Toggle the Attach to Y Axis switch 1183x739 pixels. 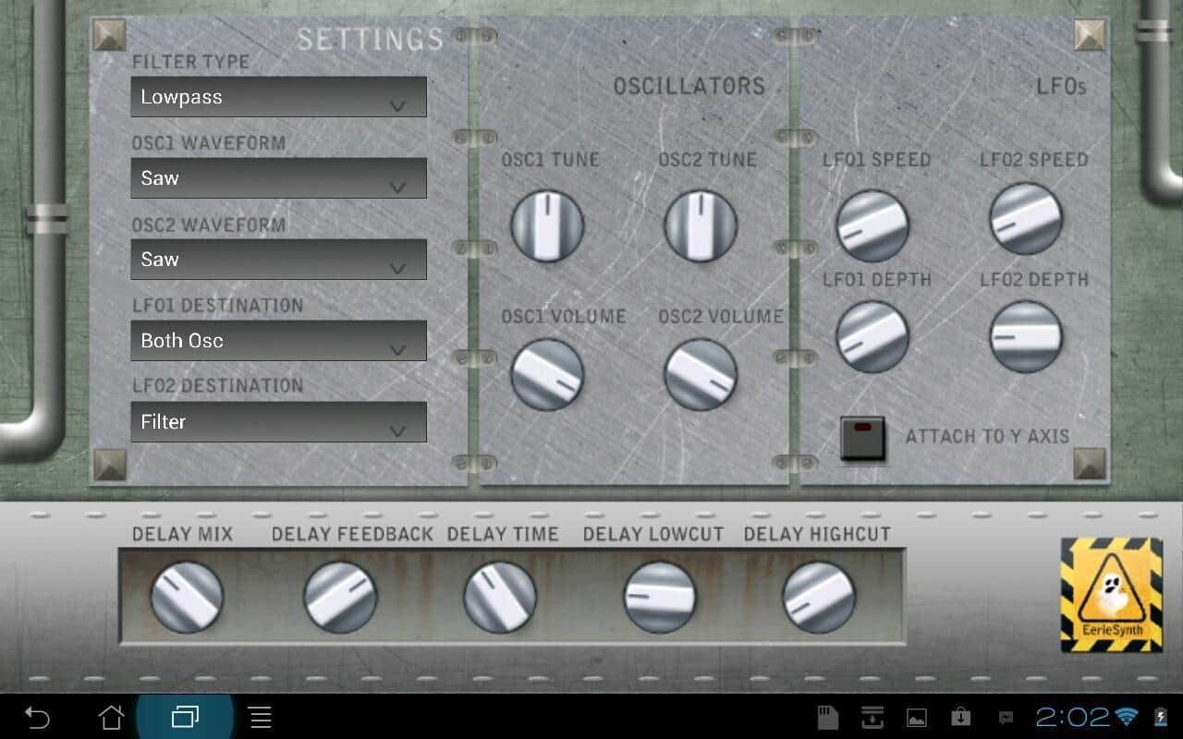[x=862, y=438]
